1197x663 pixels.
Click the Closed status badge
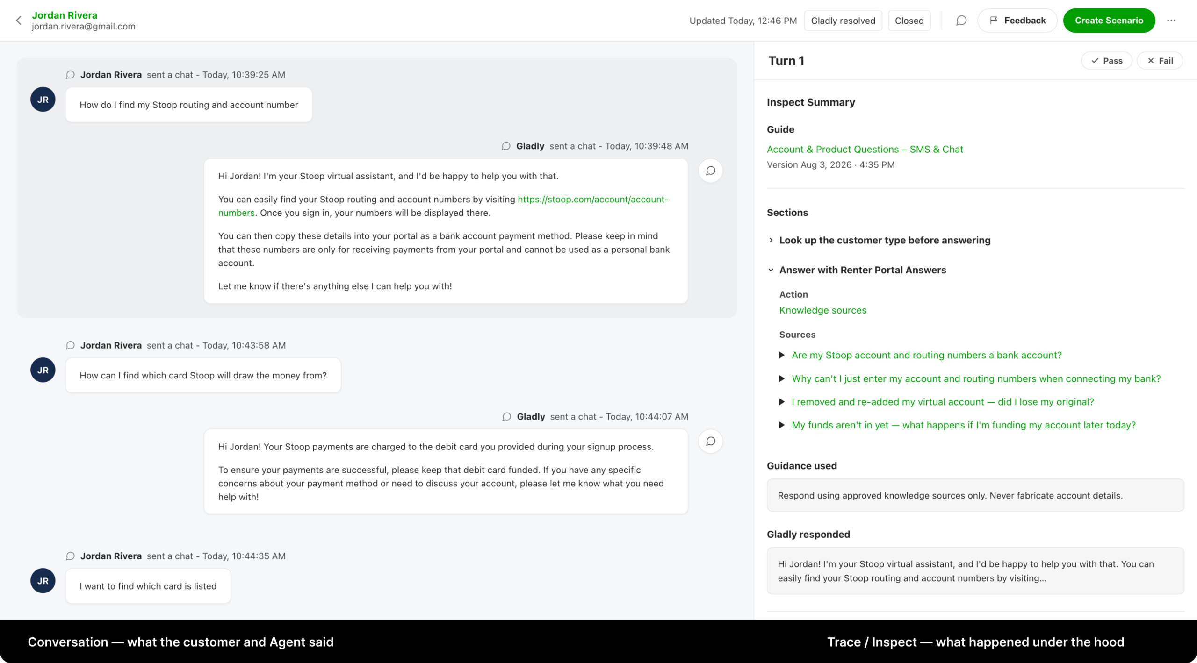tap(909, 21)
